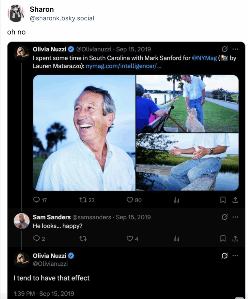Reply to Sam Sanders' tweet
248x299 pixels.
point(36,239)
